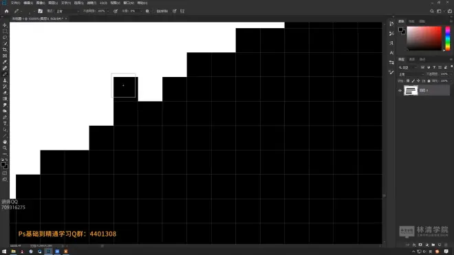Open the layer blend mode dropdown in Layers panel
The height and width of the screenshot is (255, 454).
tap(411, 74)
